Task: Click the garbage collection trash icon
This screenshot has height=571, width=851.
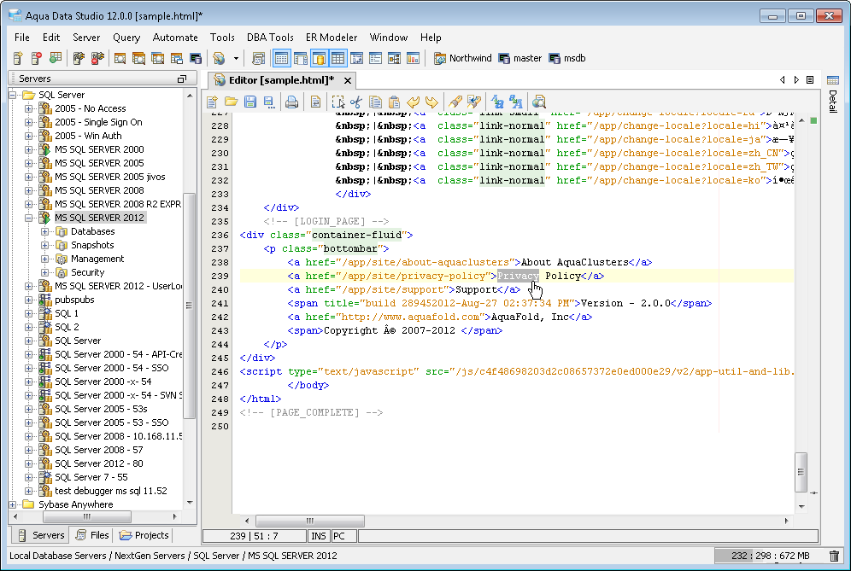Action: tap(834, 556)
